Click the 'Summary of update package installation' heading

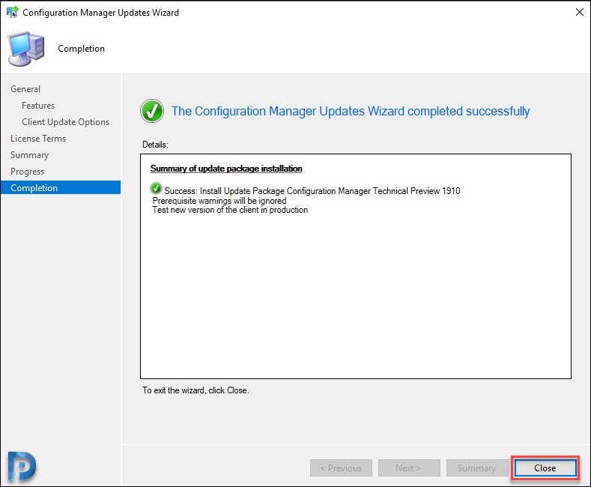pos(226,169)
